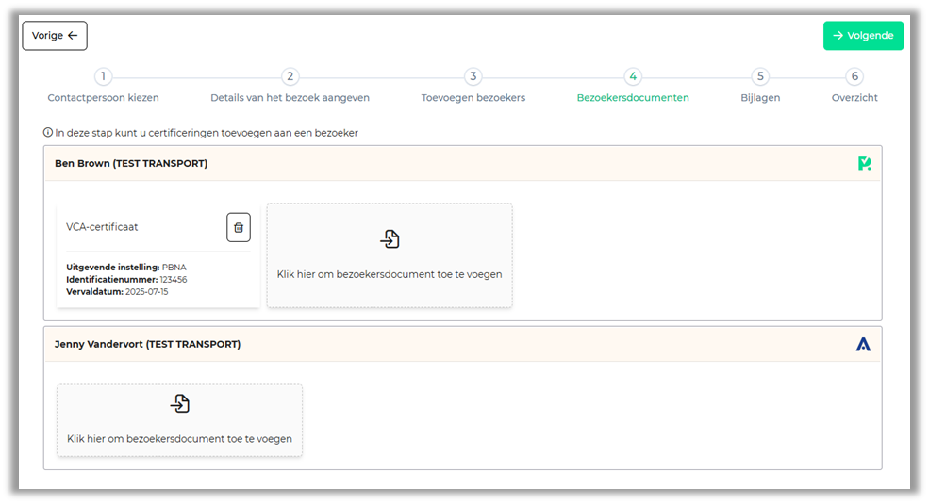Proceed with the green Volgende button
Screen dimensions: 929x504
[x=863, y=36]
